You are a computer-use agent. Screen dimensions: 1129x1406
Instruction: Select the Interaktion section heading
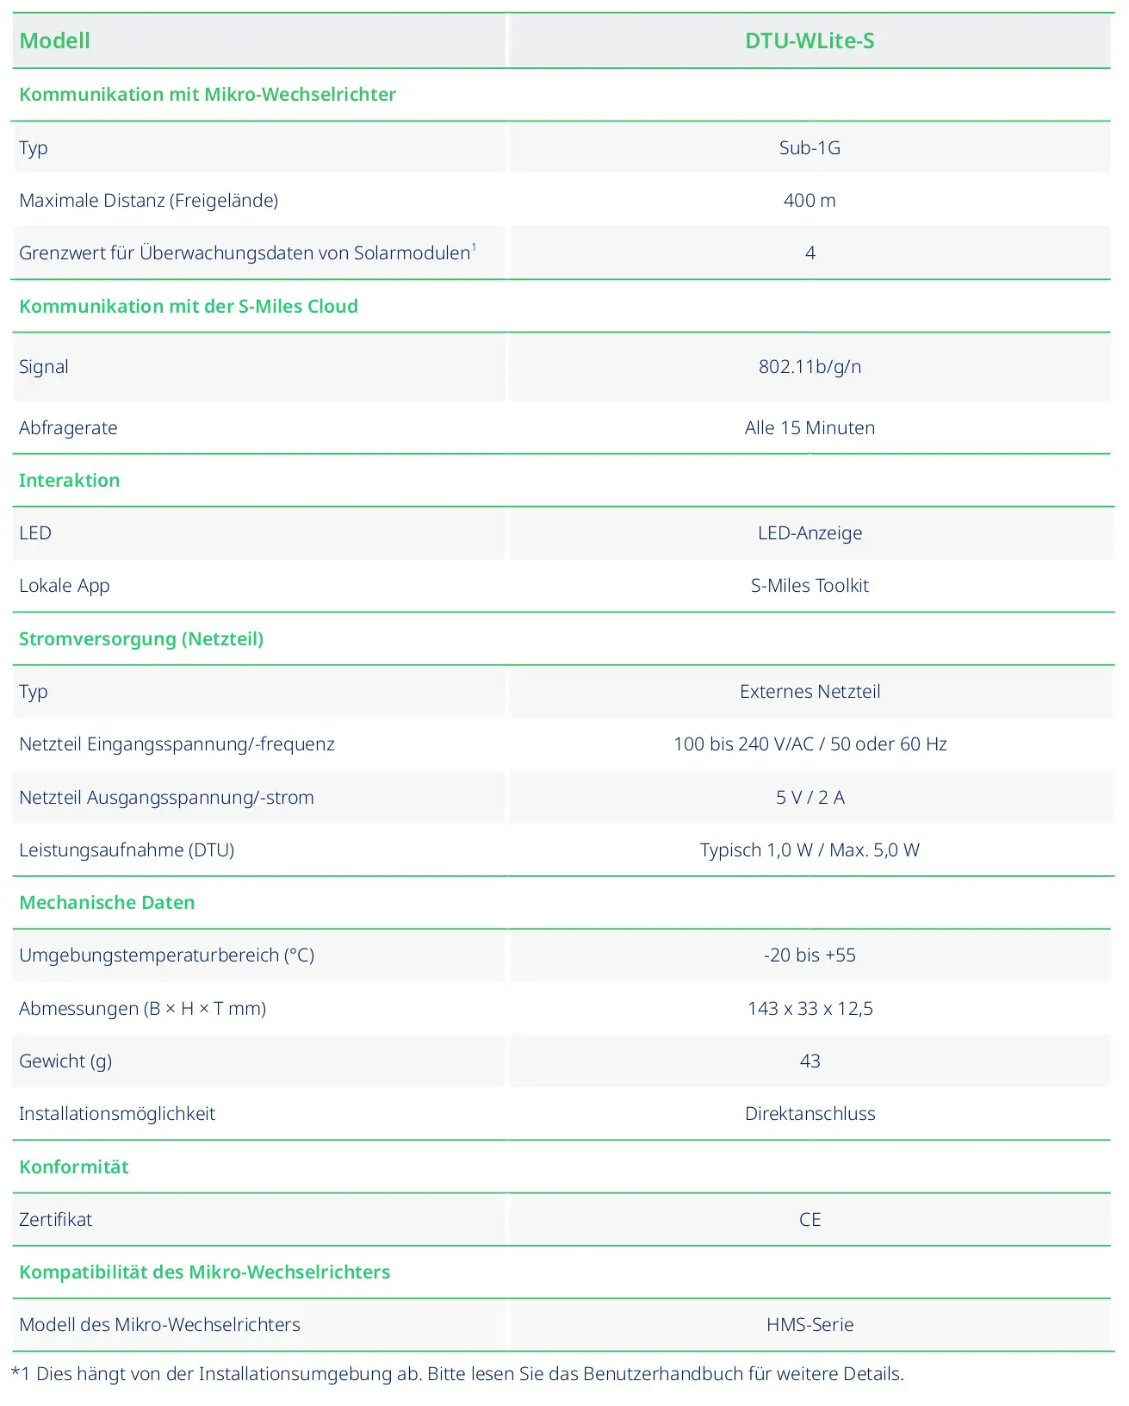click(69, 480)
